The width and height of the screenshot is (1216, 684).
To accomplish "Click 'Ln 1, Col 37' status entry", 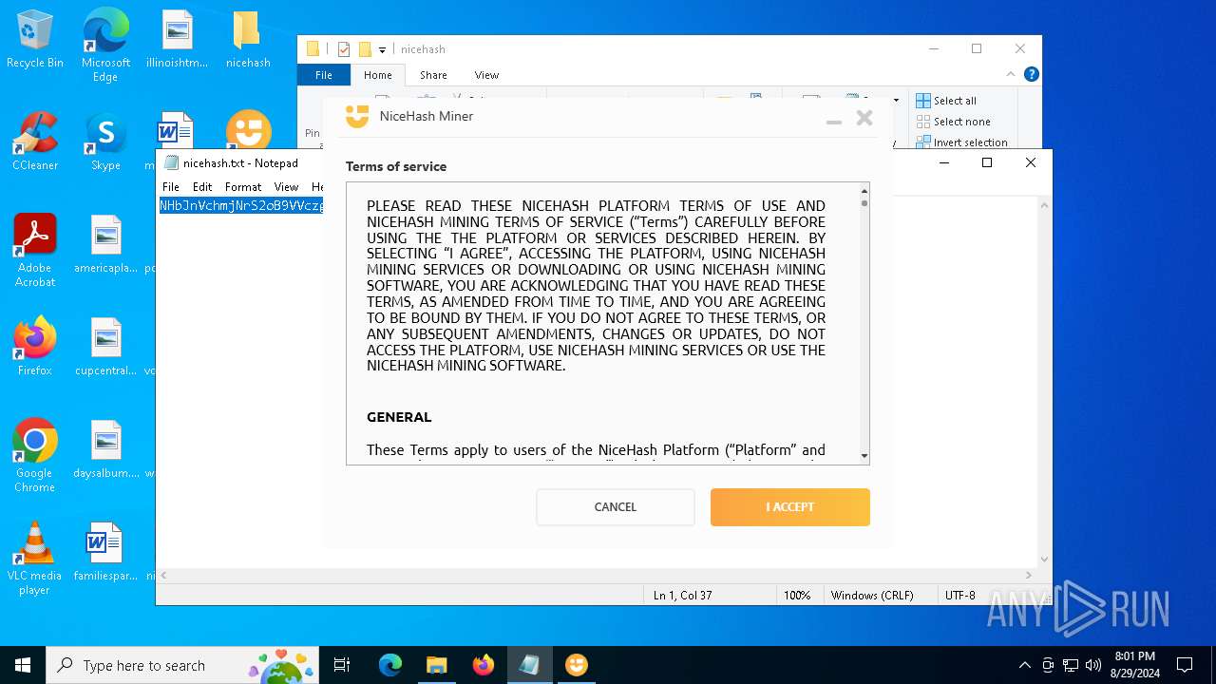I will [683, 596].
